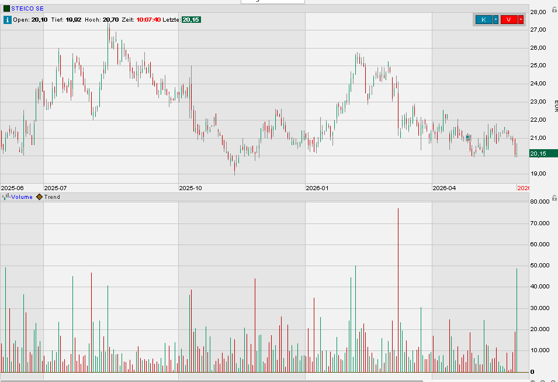Click the STEICO SE title link
Viewport: 558px width, 382px height.
[27, 8]
